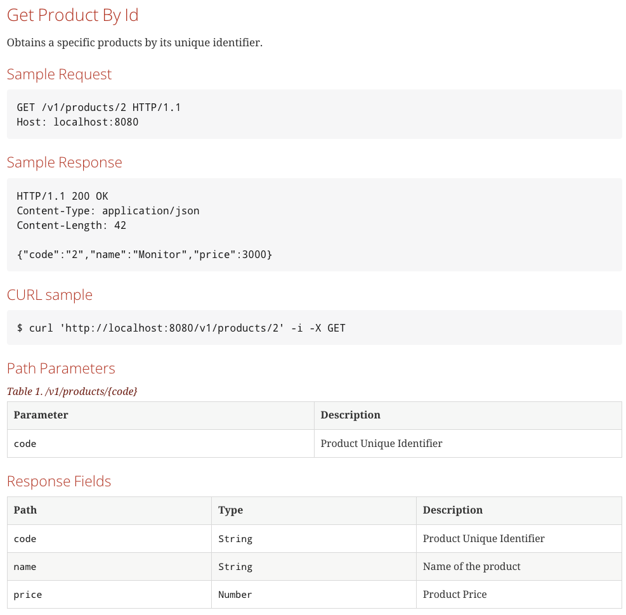The width and height of the screenshot is (626, 615).
Task: Click the Host: localhost:8080 line
Action: (77, 122)
